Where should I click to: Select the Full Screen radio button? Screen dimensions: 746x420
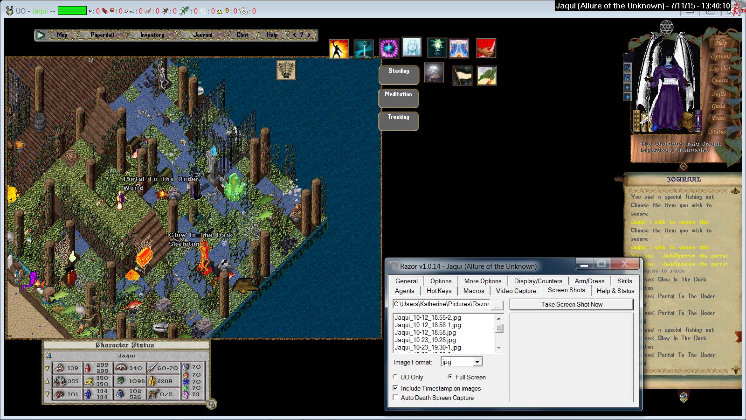450,377
